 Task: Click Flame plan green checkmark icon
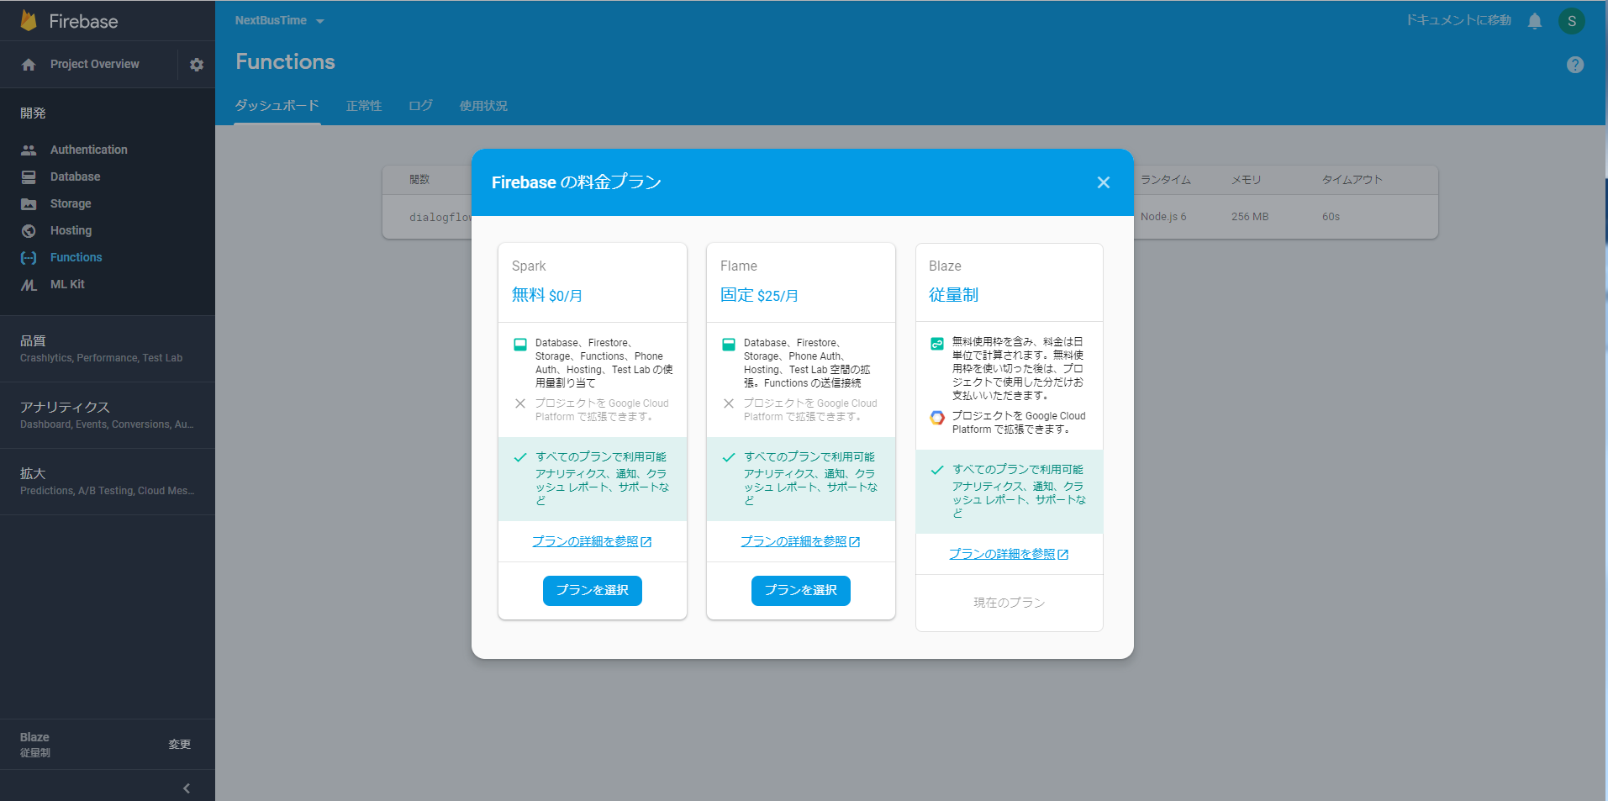click(x=729, y=457)
